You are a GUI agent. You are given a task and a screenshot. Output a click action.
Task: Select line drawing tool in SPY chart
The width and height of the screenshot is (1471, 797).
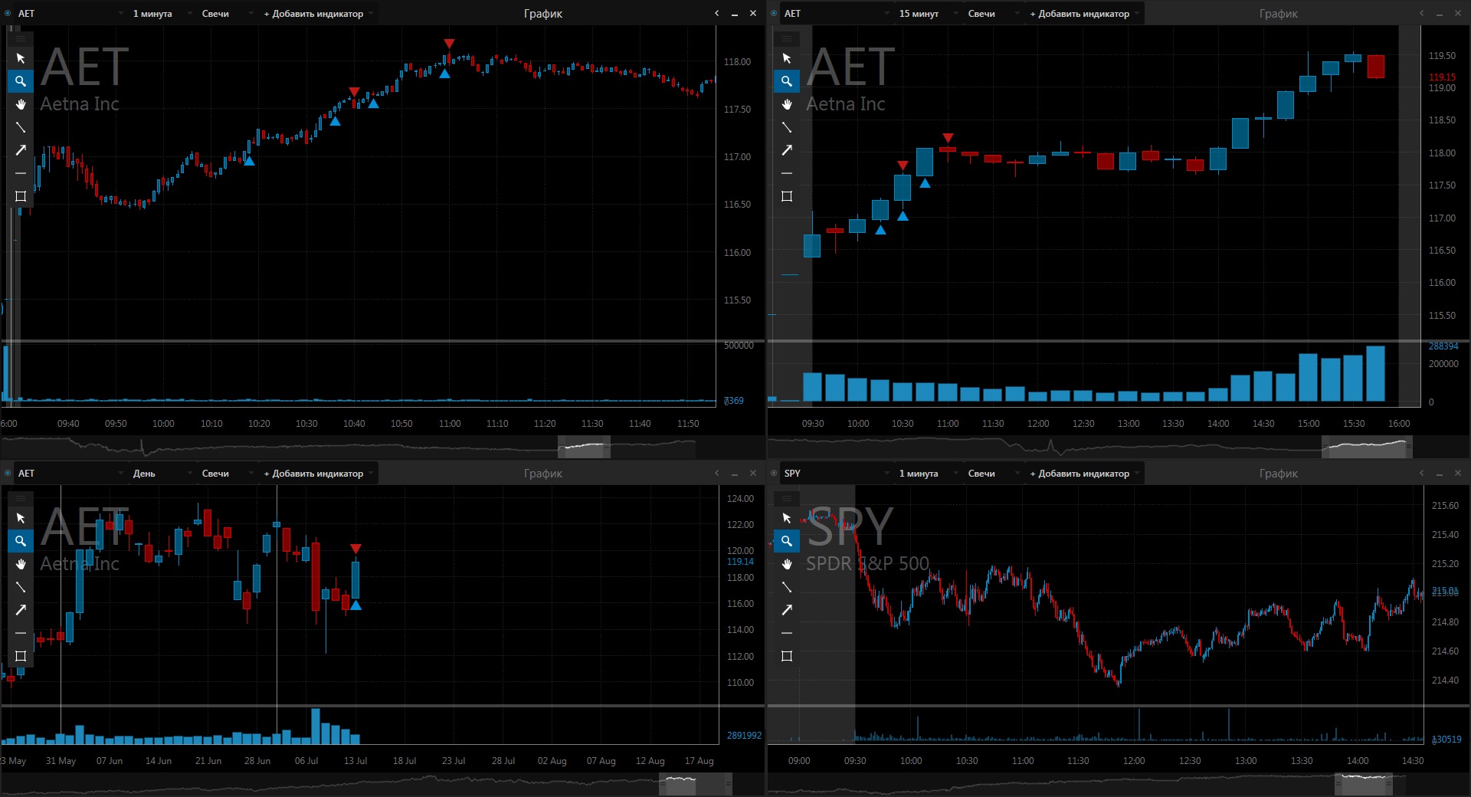(x=787, y=587)
